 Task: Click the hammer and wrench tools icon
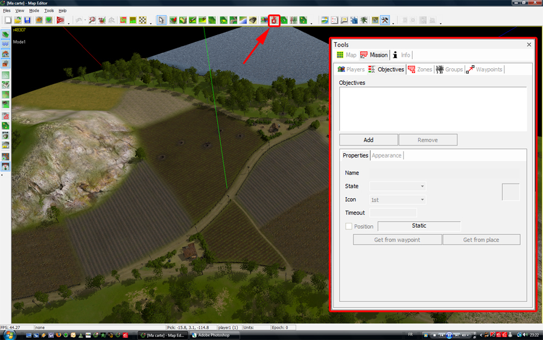click(x=385, y=20)
